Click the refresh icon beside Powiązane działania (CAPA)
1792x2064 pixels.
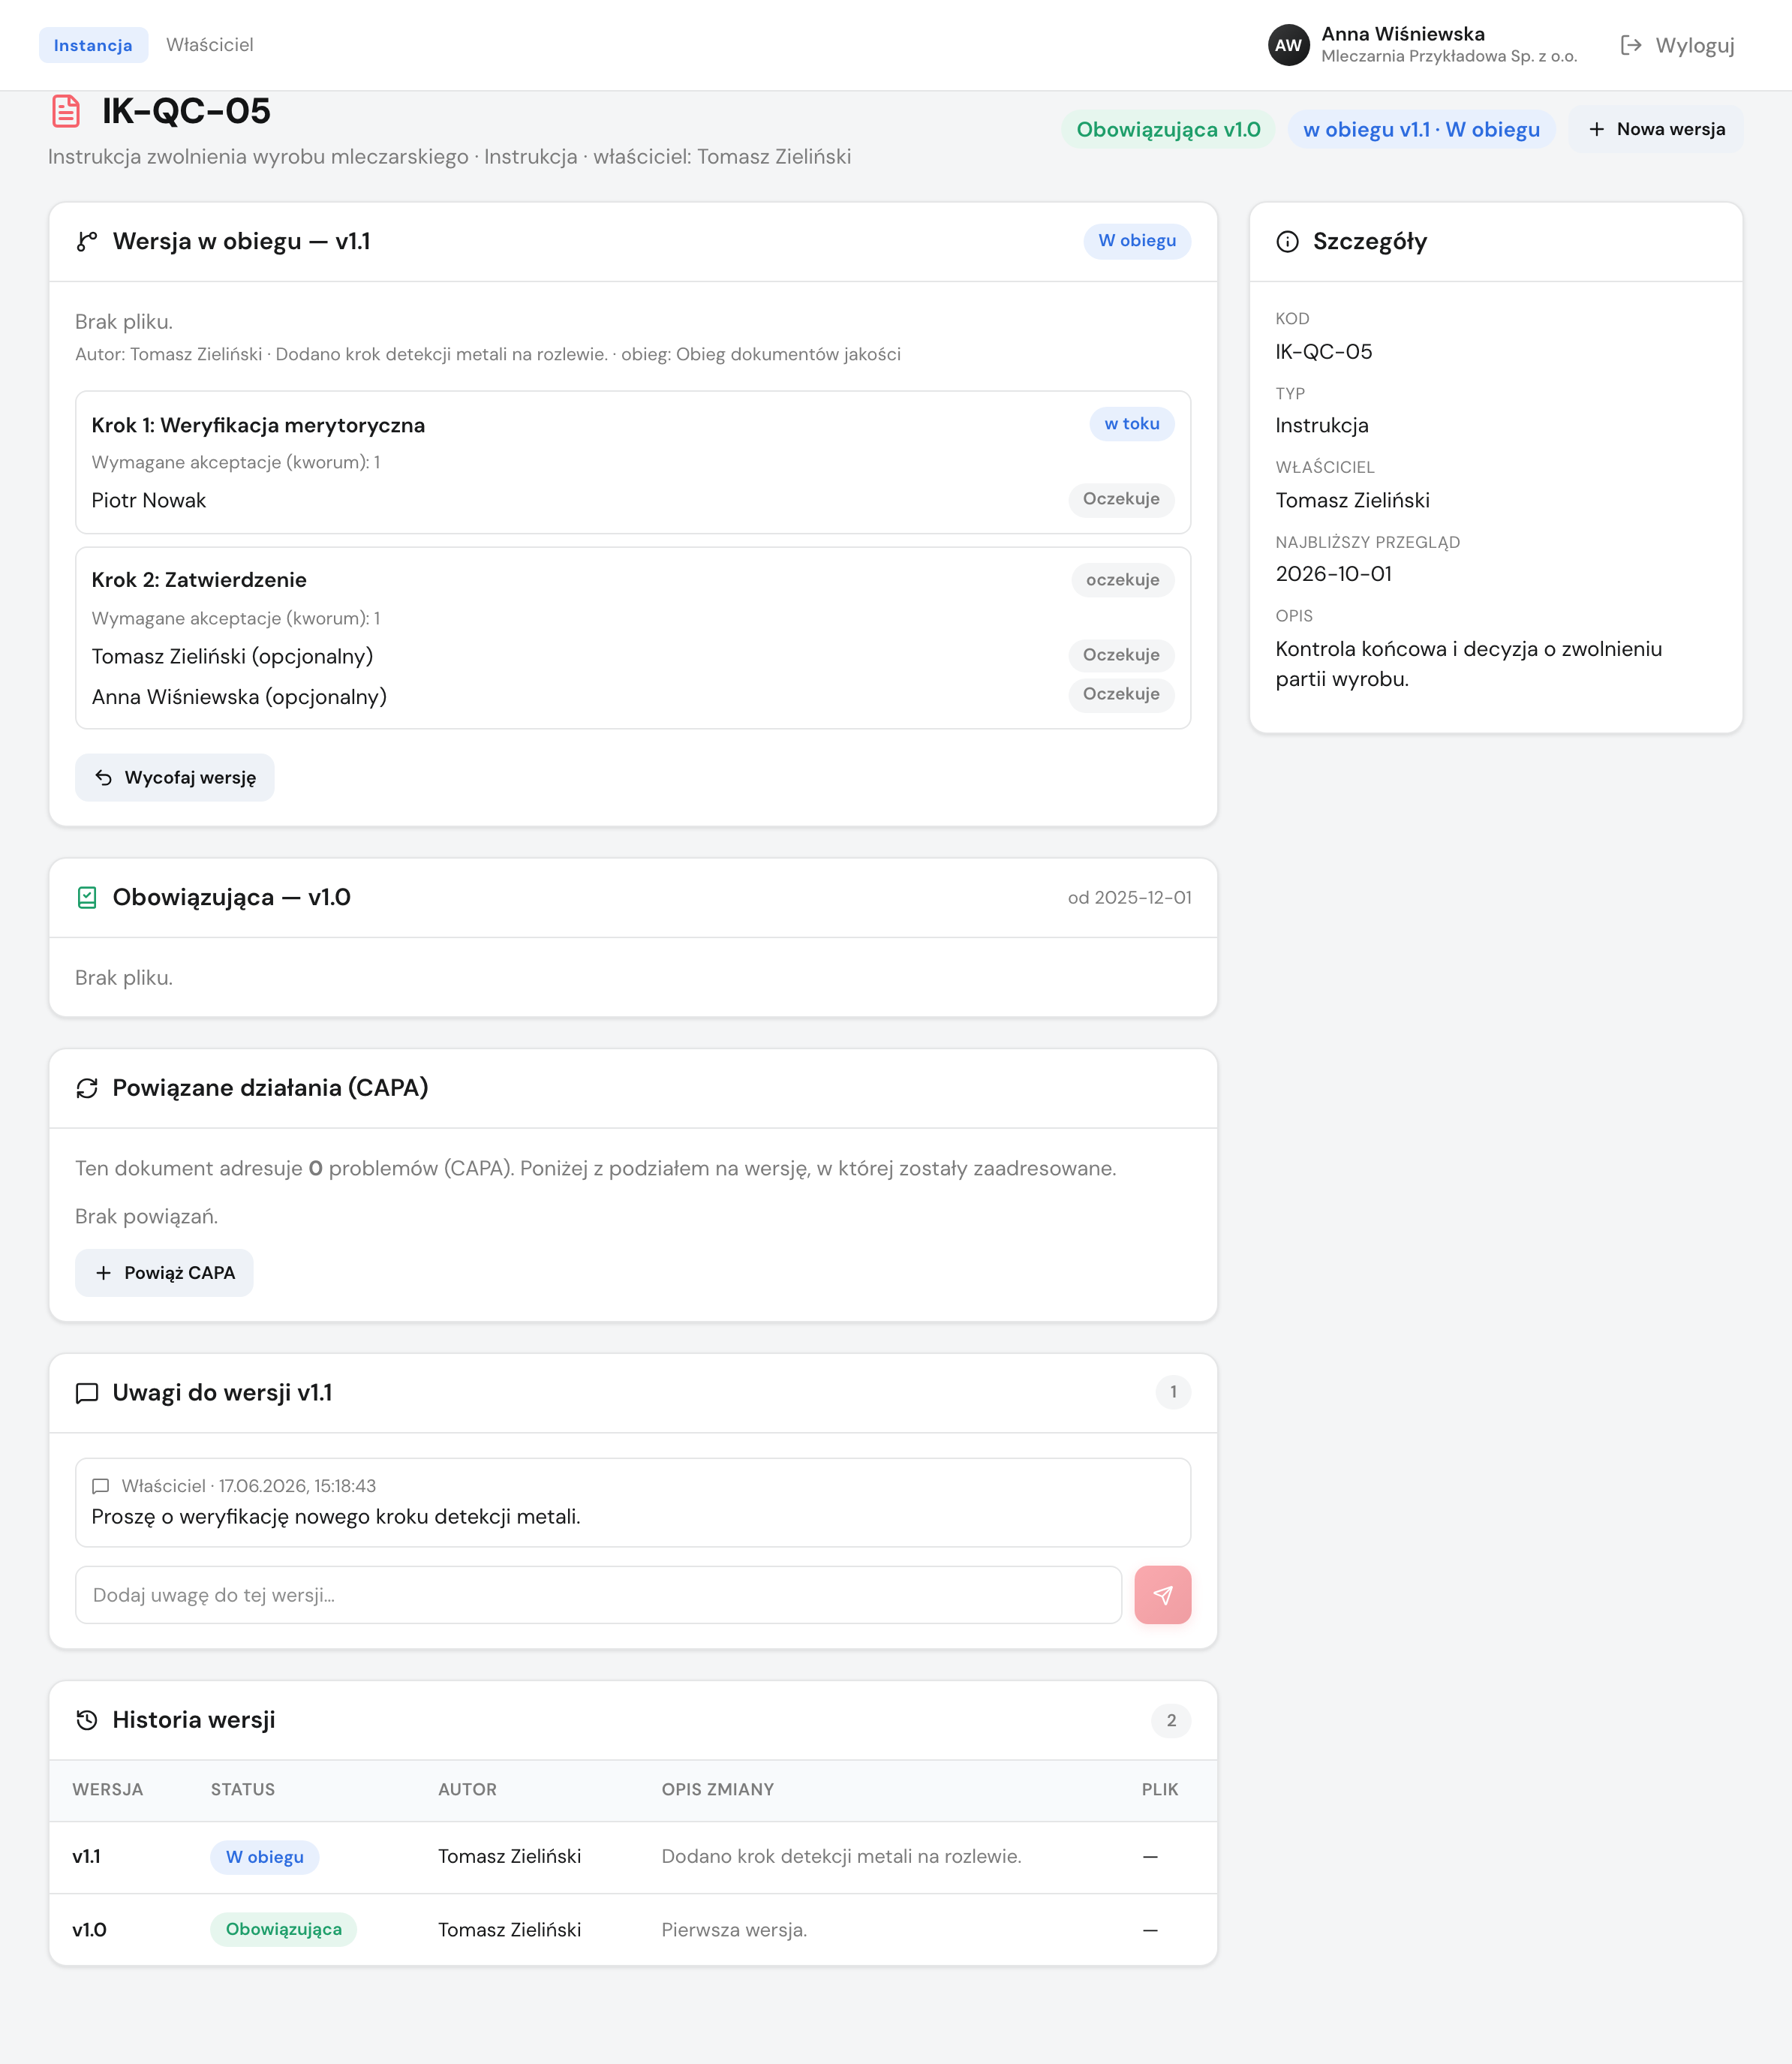(x=87, y=1088)
